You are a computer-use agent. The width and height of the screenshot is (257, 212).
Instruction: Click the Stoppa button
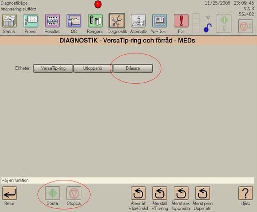[74, 193]
